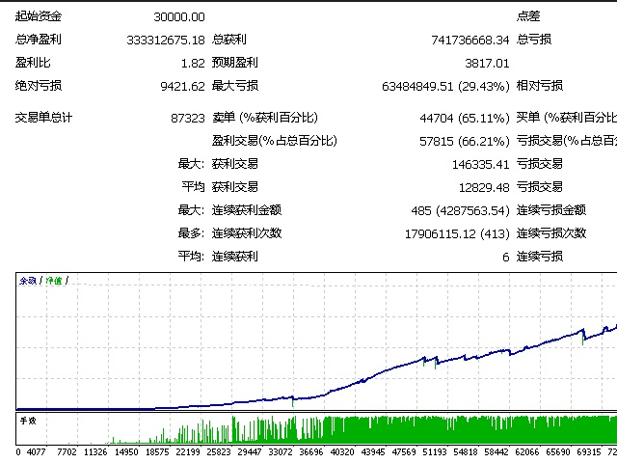617x463 pixels.
Task: Click the green 净值 chart legend
Action: pos(54,281)
